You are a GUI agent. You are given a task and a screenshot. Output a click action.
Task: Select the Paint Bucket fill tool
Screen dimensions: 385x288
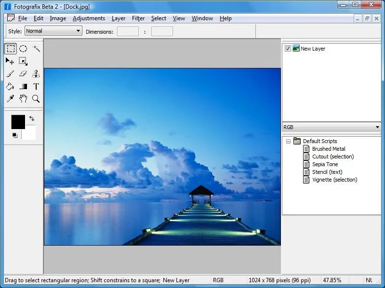click(10, 86)
